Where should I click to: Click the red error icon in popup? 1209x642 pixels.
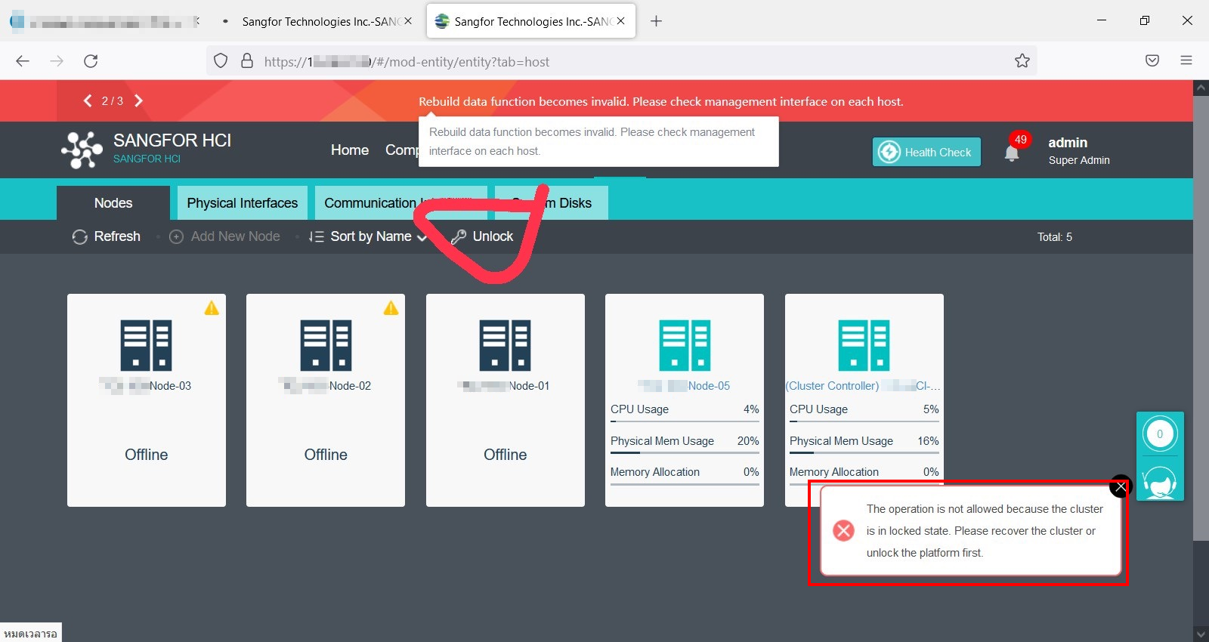click(x=843, y=530)
